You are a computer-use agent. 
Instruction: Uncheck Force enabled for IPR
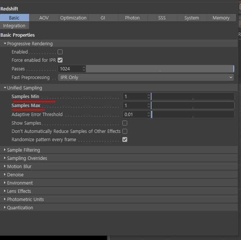point(60,60)
